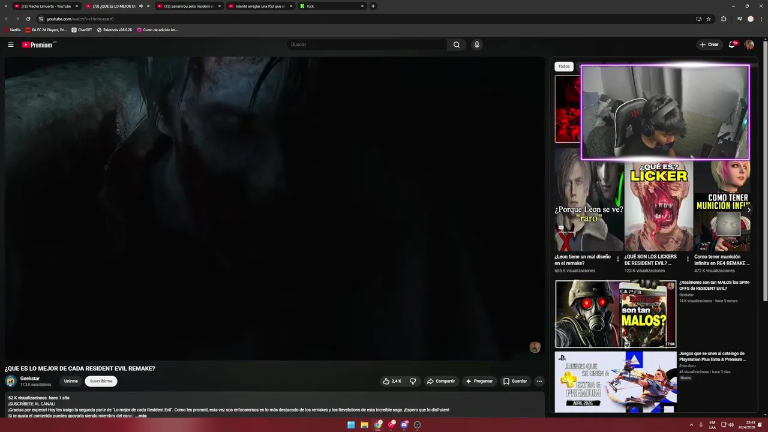Close the Nacho Lahuerta tab
Image resolution: width=768 pixels, height=432 pixels.
[x=77, y=6]
